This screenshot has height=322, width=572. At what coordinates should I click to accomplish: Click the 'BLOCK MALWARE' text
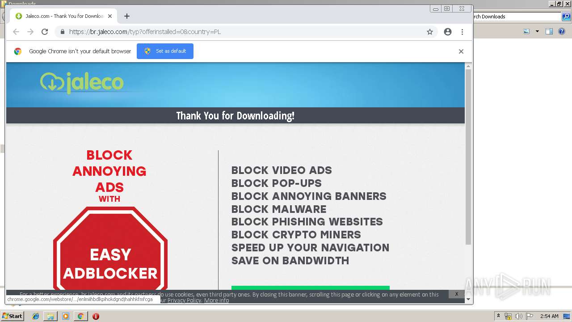(279, 209)
